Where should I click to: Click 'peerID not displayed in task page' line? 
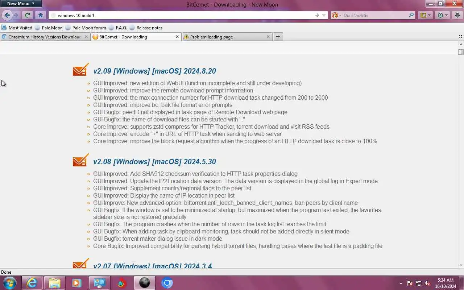point(190,112)
